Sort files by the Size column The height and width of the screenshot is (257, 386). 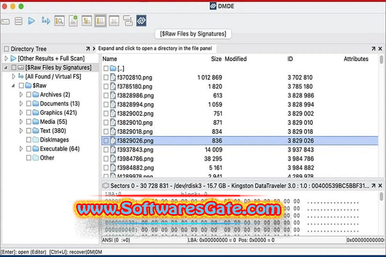216,59
